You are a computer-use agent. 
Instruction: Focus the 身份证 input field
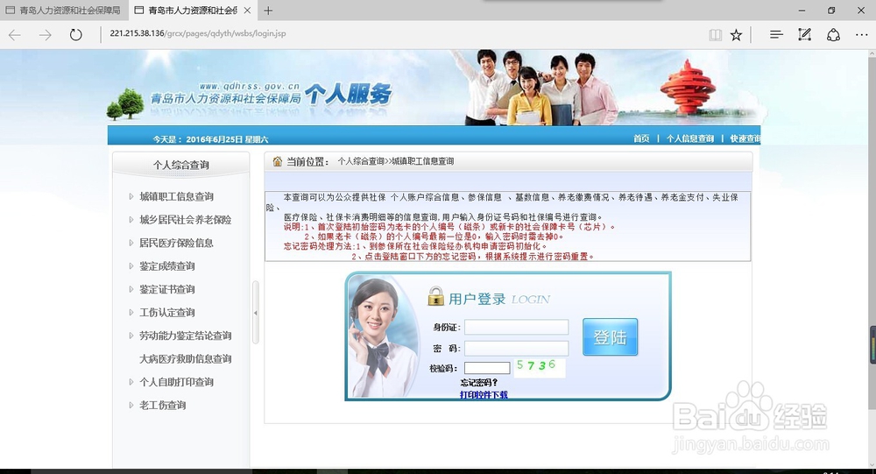tap(516, 327)
